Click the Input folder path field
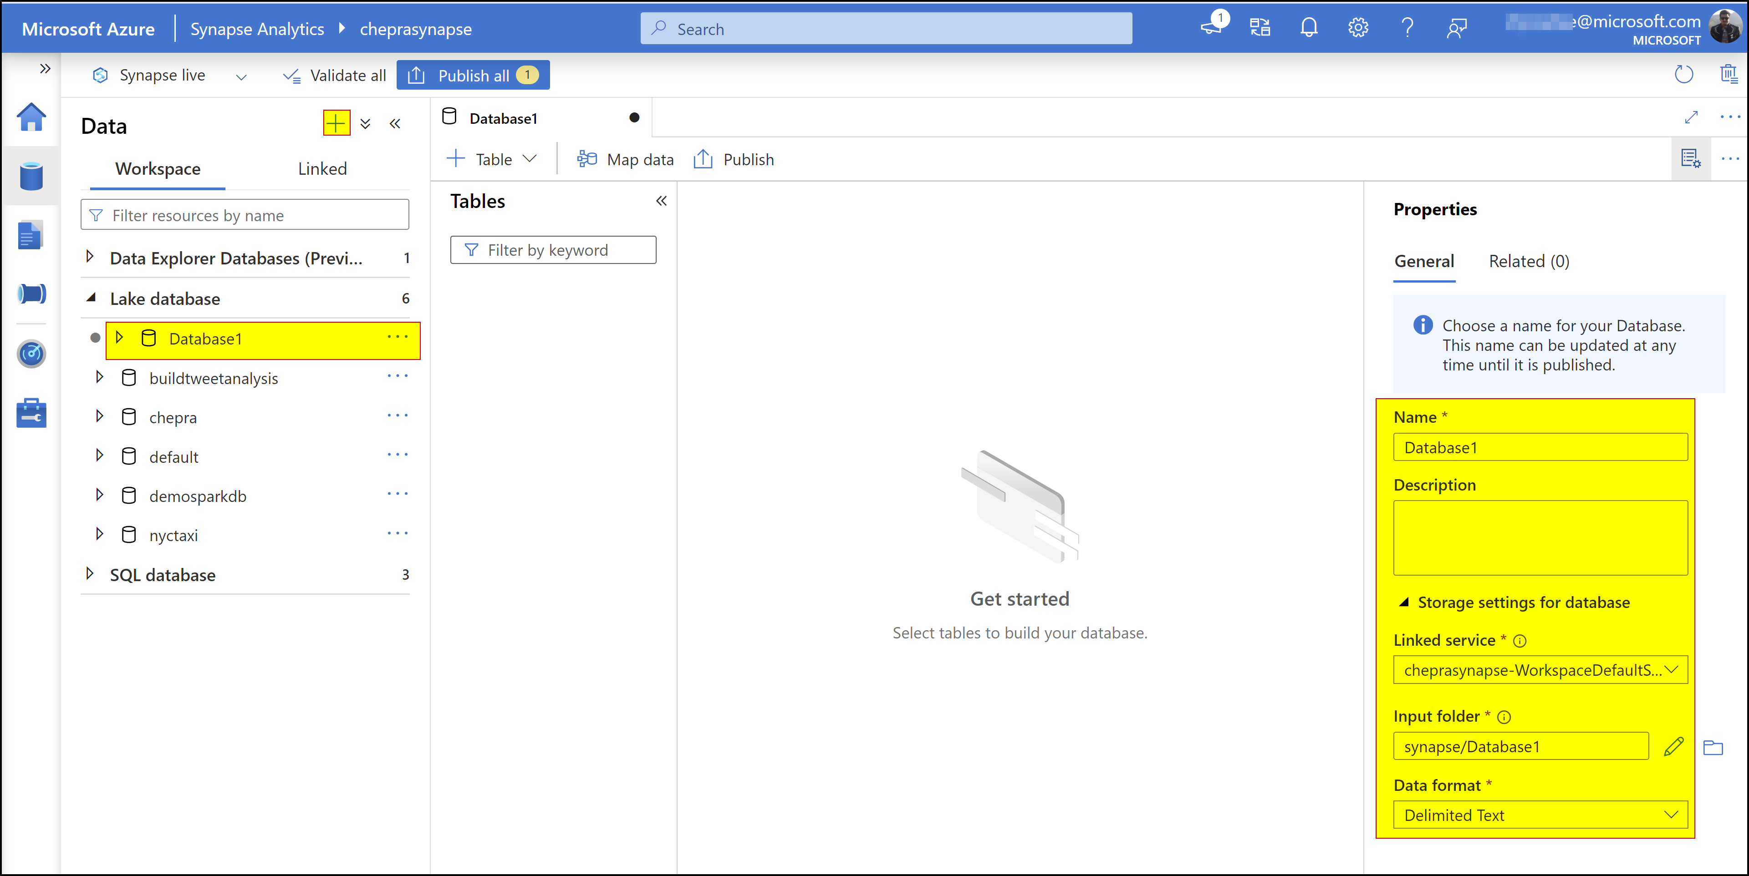Image resolution: width=1749 pixels, height=876 pixels. 1521,746
